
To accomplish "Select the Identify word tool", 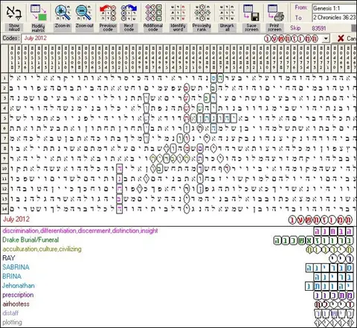I will pyautogui.click(x=178, y=13).
